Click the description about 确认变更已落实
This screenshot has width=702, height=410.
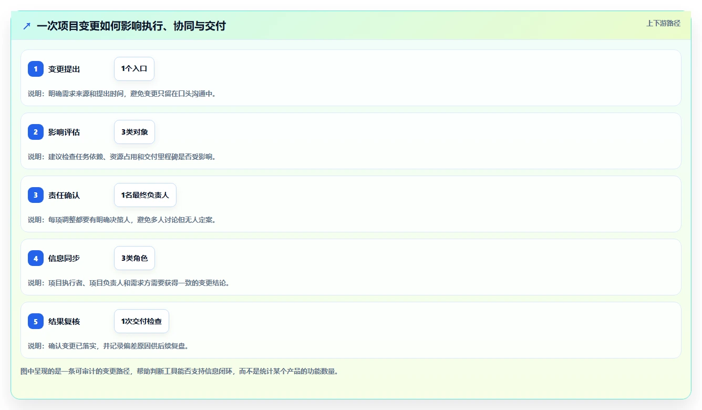click(108, 346)
